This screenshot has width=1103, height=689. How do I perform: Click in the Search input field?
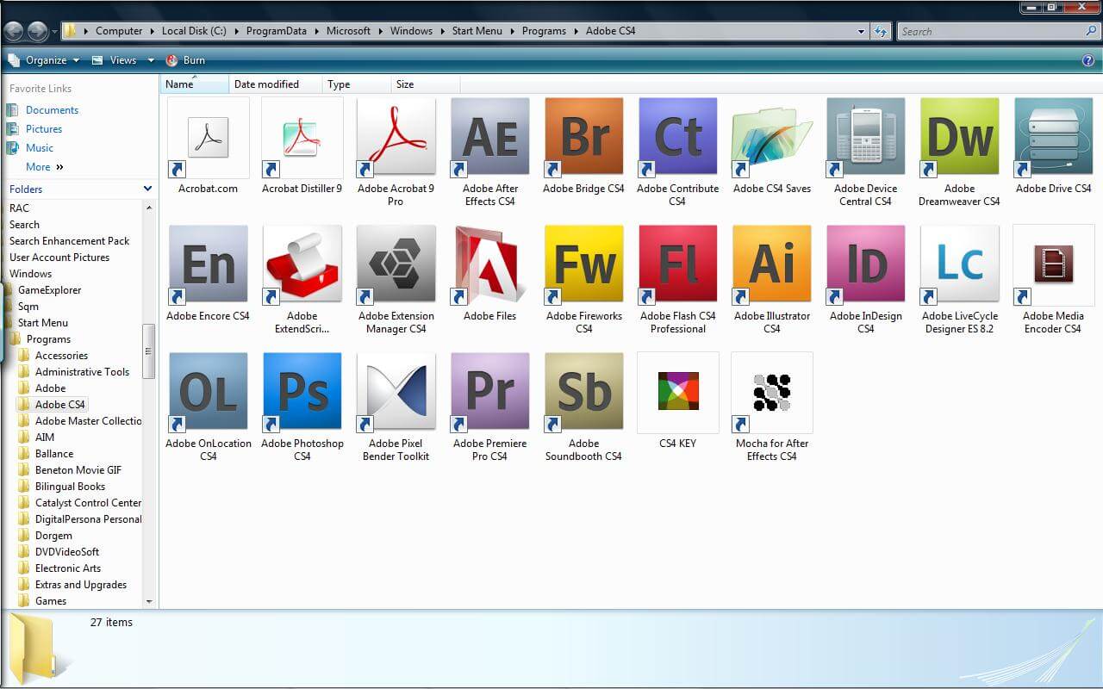(991, 31)
